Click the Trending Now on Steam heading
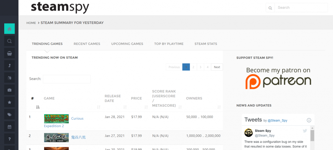Image resolution: width=333 pixels, height=150 pixels. [x=55, y=58]
